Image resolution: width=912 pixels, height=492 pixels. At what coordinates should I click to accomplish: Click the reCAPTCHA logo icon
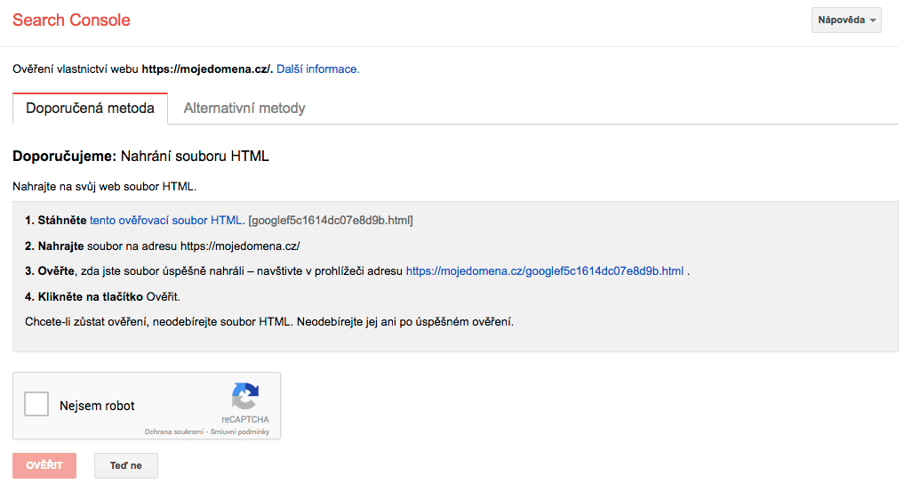point(244,396)
